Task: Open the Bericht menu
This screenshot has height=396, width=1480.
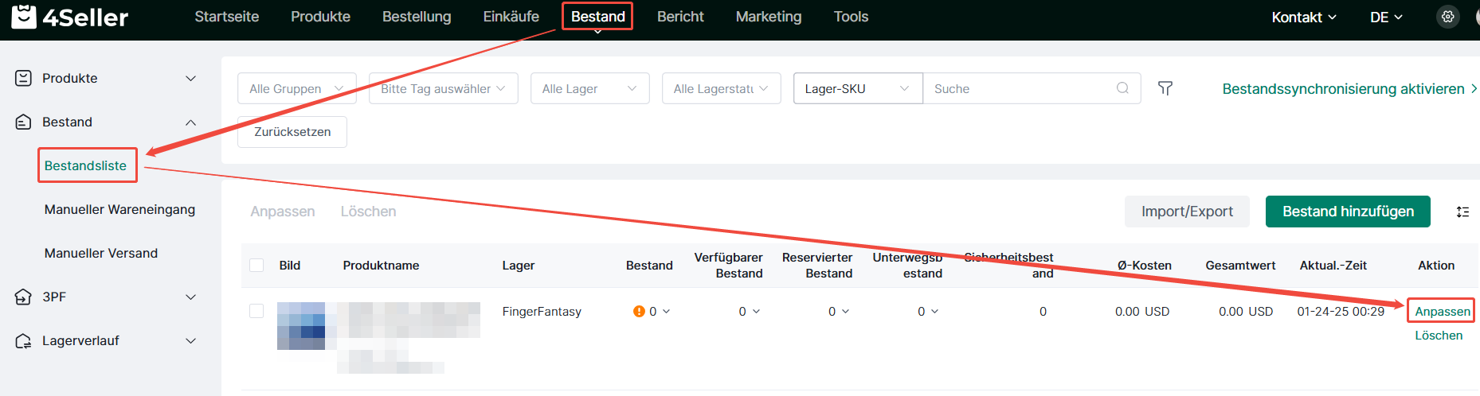Action: click(680, 17)
